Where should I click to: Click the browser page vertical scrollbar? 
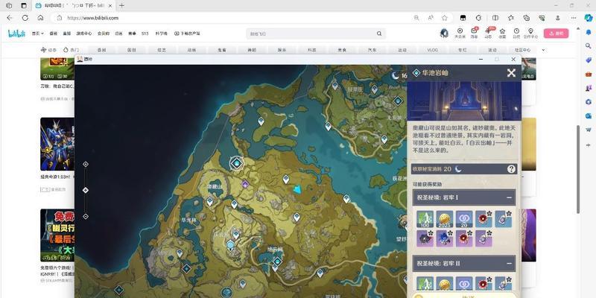tap(578, 169)
